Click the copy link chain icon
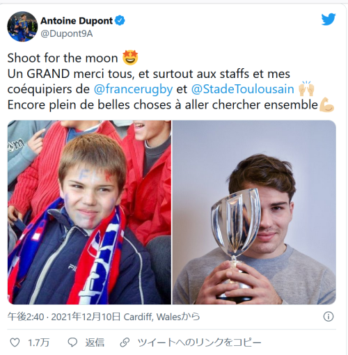The height and width of the screenshot is (355, 348). (x=125, y=342)
